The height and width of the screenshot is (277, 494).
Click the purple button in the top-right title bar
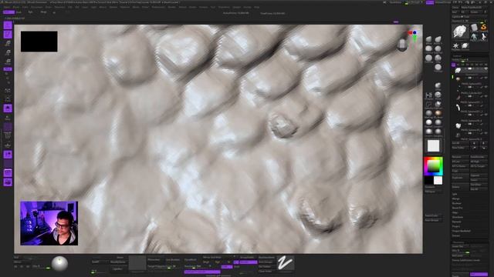click(430, 2)
